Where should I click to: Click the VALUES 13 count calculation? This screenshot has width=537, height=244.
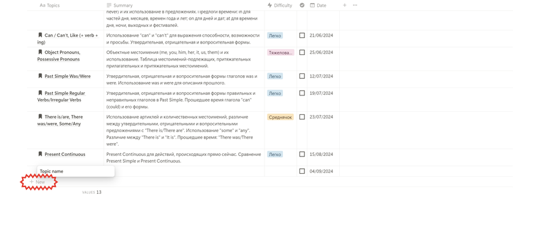point(92,192)
